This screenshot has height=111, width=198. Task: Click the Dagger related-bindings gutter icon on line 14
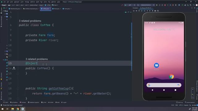[x=14, y=68]
